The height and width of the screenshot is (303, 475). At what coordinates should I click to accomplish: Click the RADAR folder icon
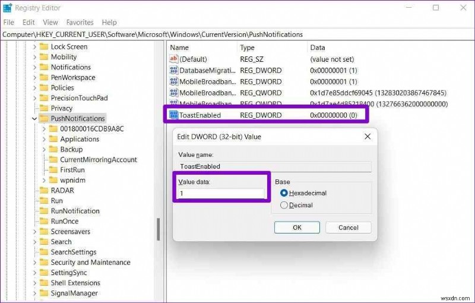tap(44, 191)
